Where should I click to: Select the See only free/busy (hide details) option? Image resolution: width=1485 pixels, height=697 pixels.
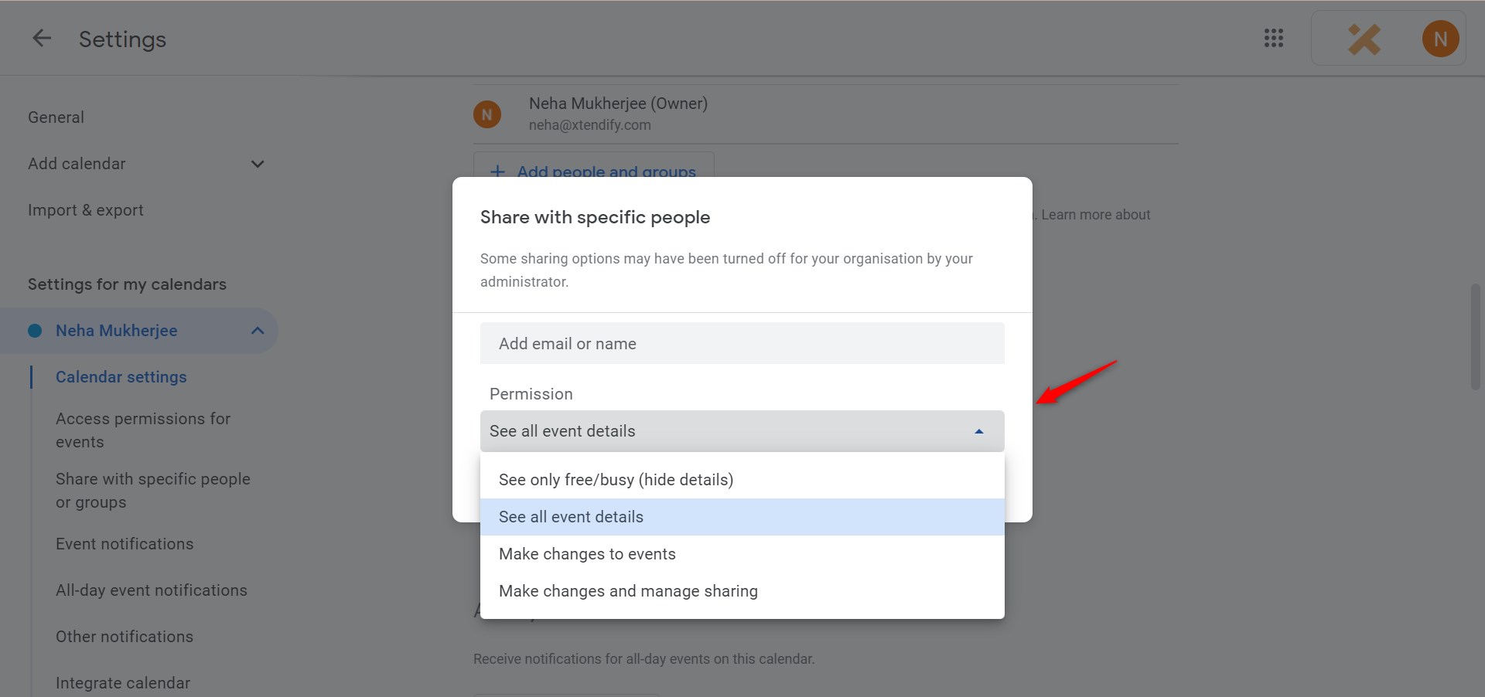tap(616, 479)
